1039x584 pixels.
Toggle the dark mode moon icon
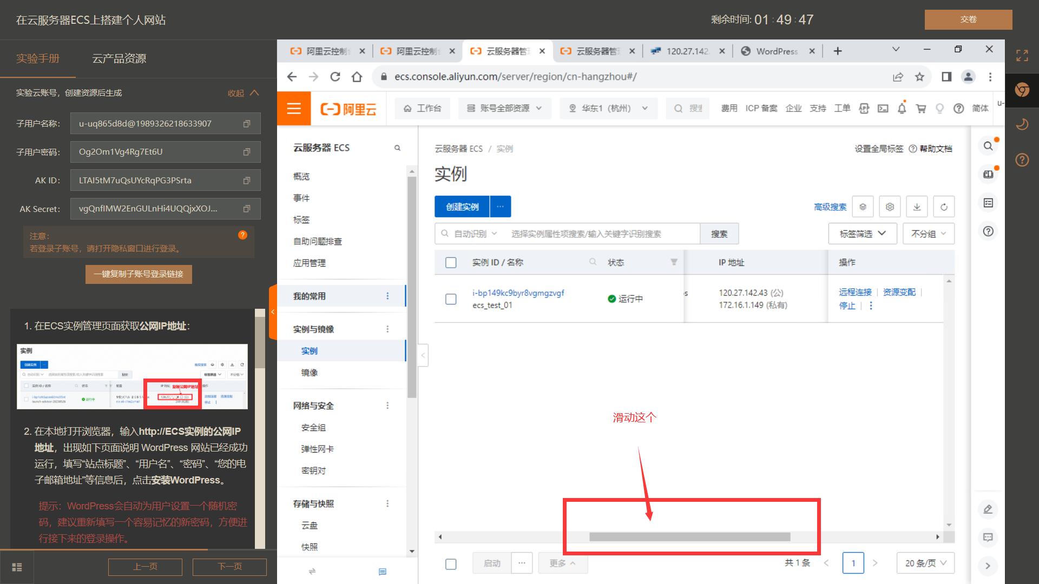point(1022,124)
